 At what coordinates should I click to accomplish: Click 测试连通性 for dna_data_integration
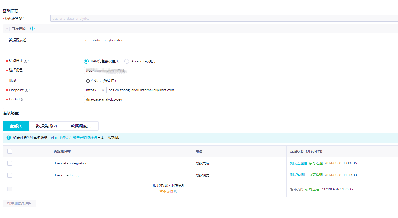point(299,163)
